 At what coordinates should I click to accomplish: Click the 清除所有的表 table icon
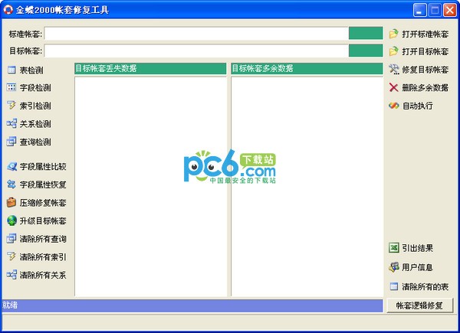[x=394, y=286]
